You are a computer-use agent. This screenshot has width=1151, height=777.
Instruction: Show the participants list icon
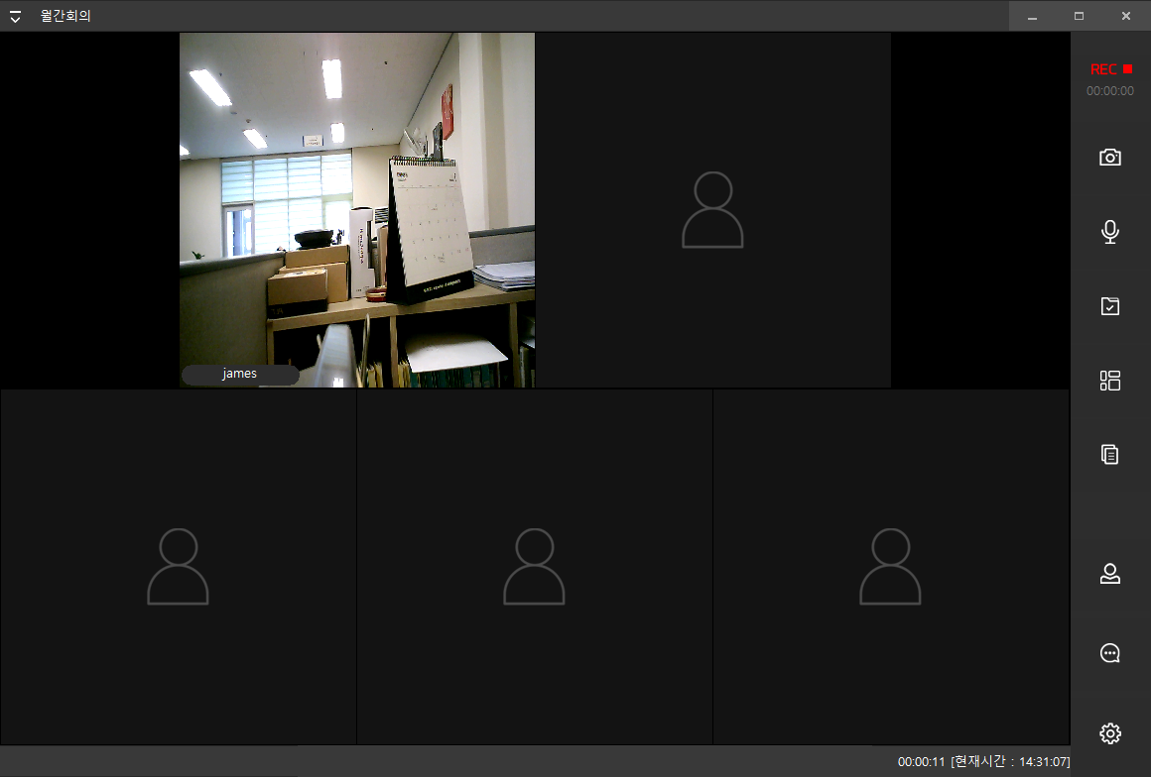1110,573
